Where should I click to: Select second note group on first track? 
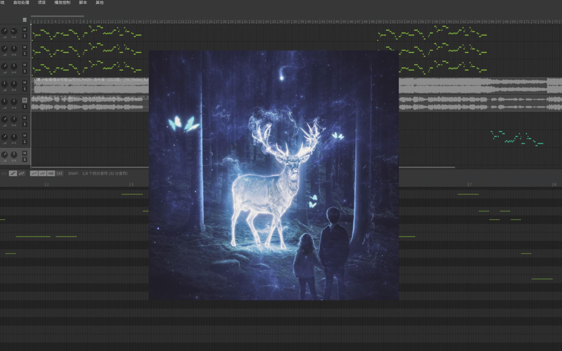click(432, 33)
